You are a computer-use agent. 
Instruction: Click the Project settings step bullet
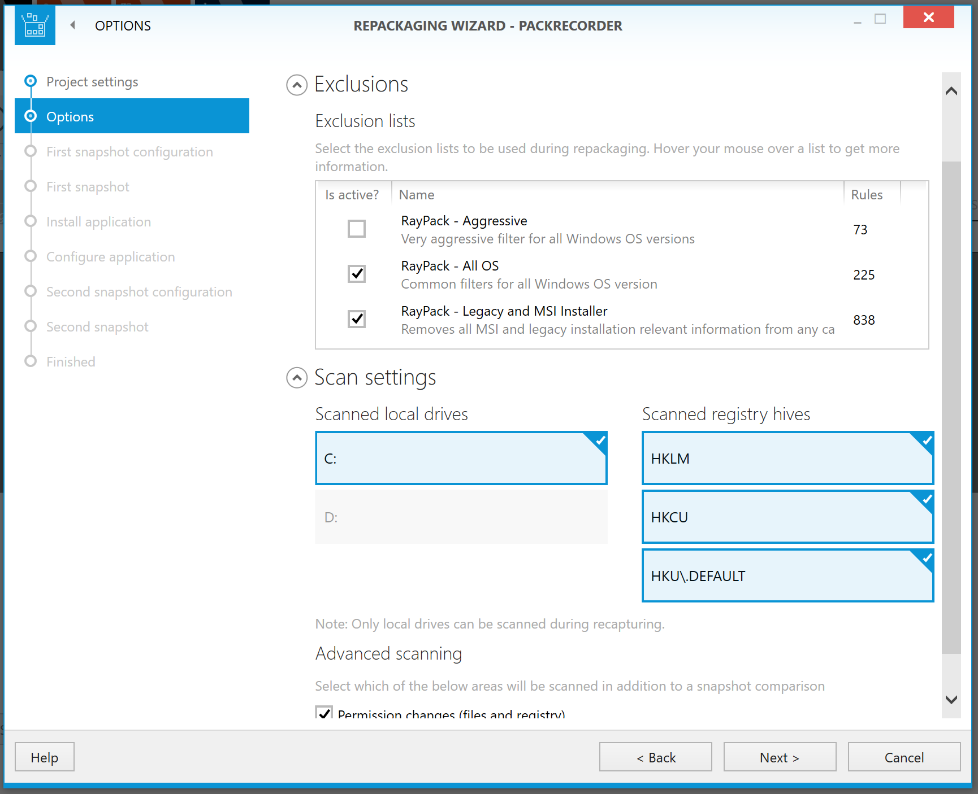click(31, 81)
